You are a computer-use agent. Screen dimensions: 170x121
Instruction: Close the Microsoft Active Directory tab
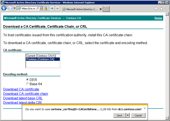click(x=101, y=9)
